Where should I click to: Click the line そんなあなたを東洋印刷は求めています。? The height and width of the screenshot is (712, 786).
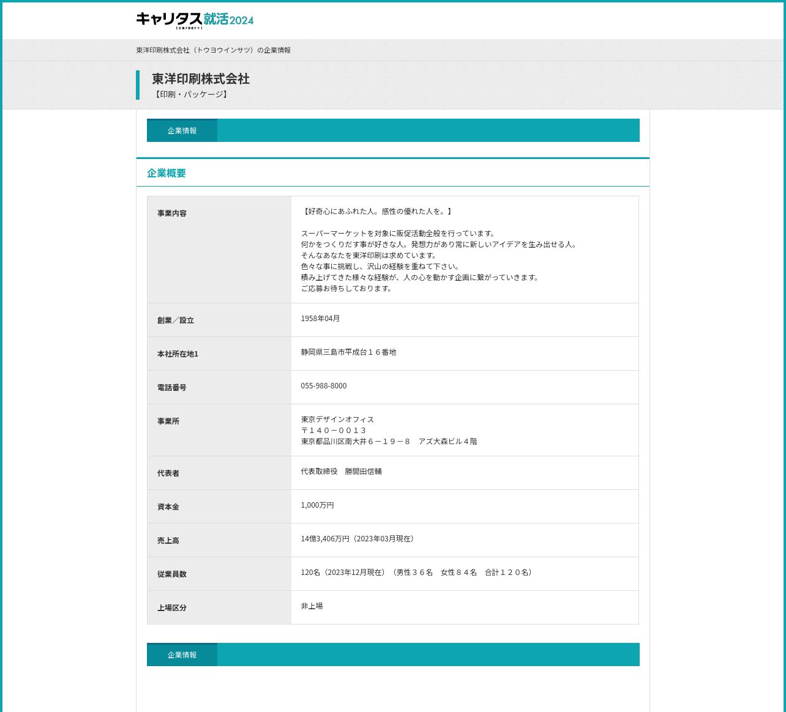(x=370, y=256)
